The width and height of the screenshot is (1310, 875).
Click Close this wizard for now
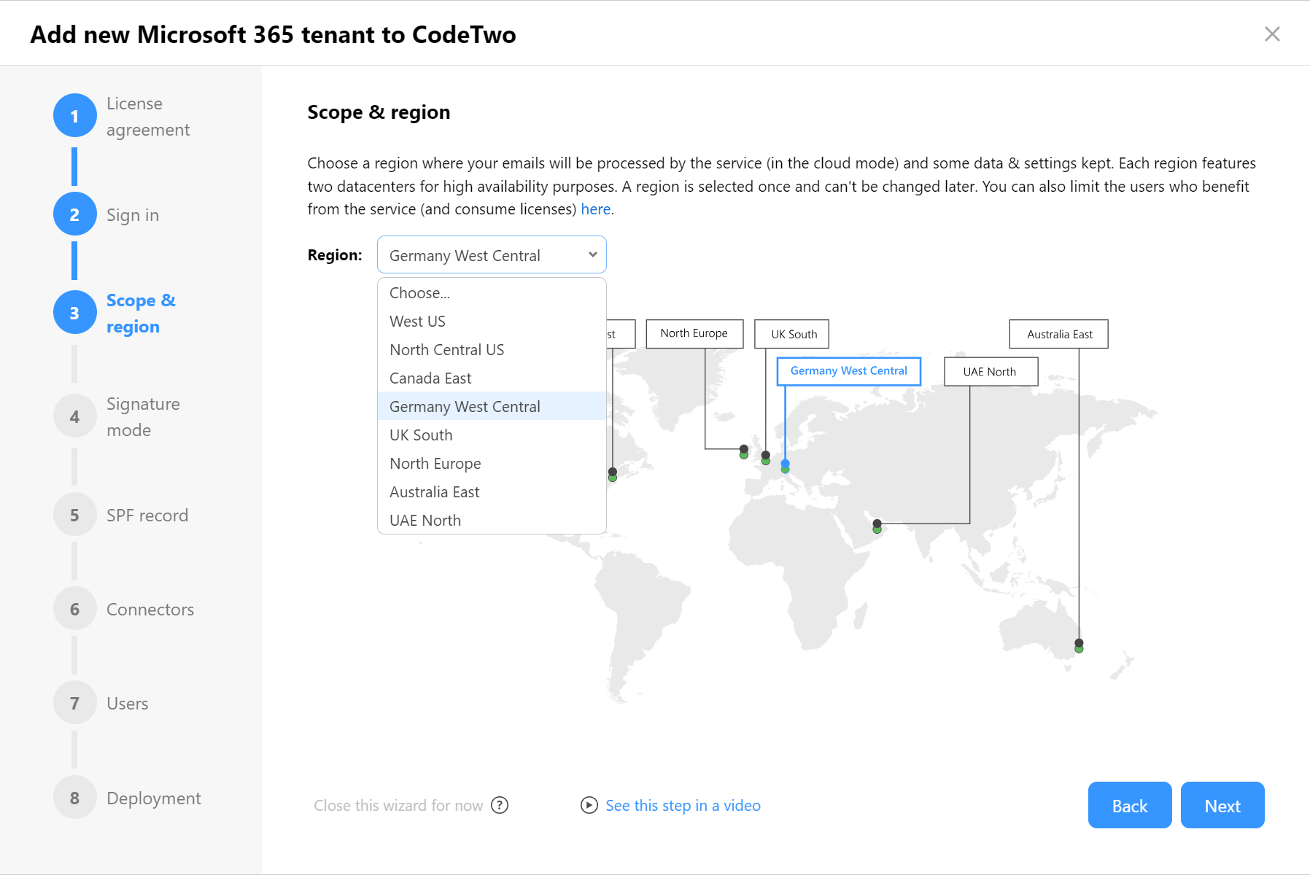click(398, 805)
